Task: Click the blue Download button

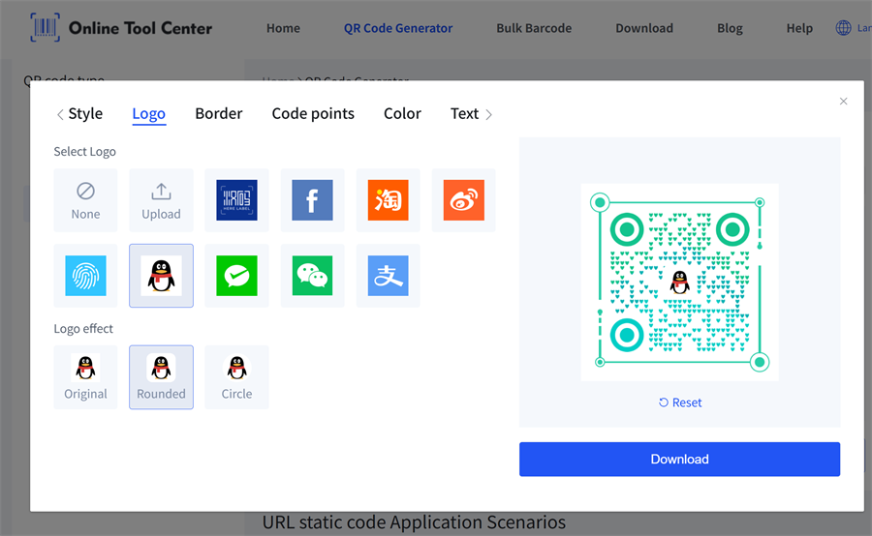Action: point(679,460)
